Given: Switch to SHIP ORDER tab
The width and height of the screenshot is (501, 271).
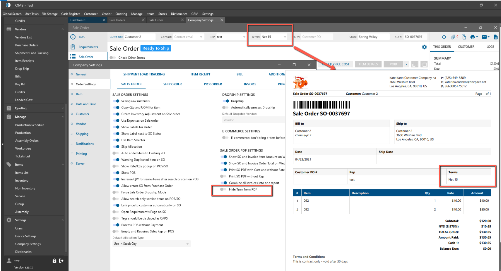Looking at the screenshot, I should tap(172, 84).
